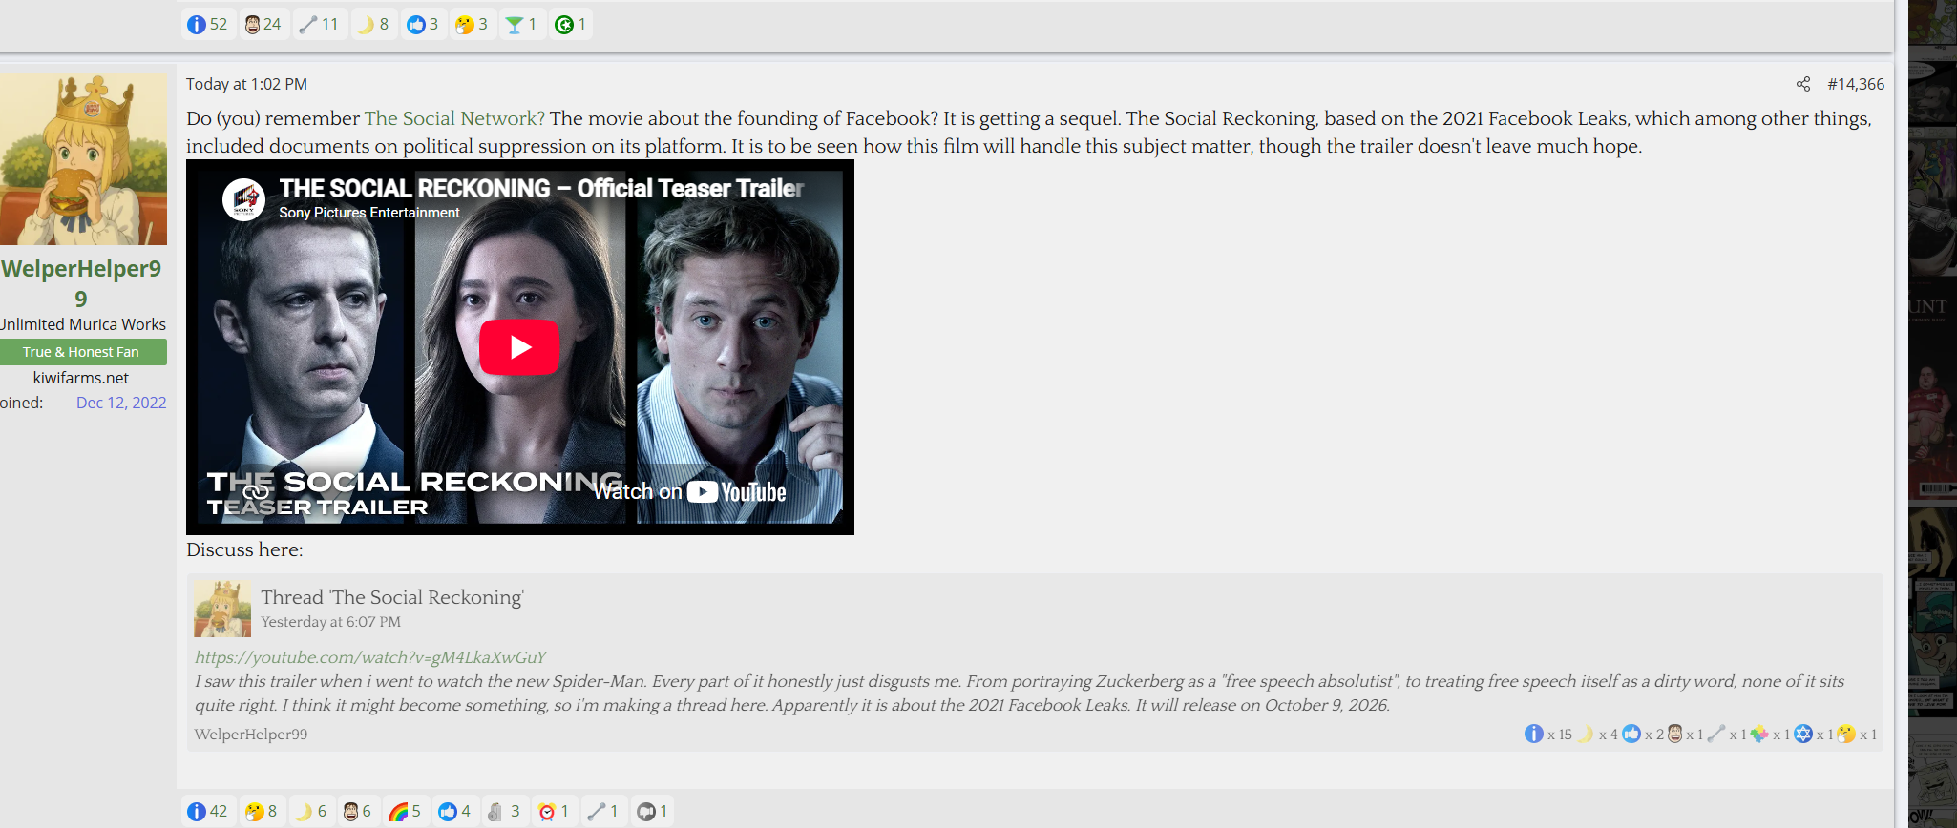This screenshot has height=828, width=1957.
Task: Click the laughing face x 1 icon in preview
Action: tap(1674, 734)
